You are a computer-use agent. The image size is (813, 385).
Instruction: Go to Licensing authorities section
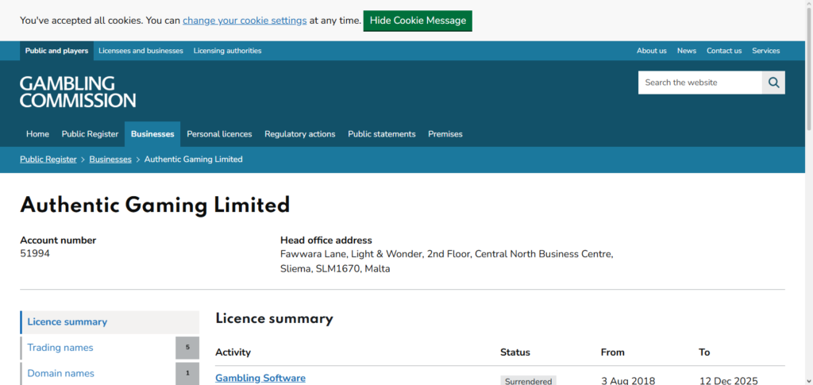coord(227,51)
